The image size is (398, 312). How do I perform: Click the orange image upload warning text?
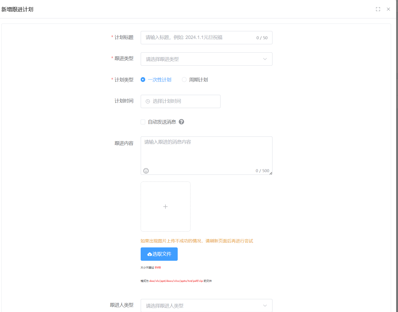pos(197,241)
